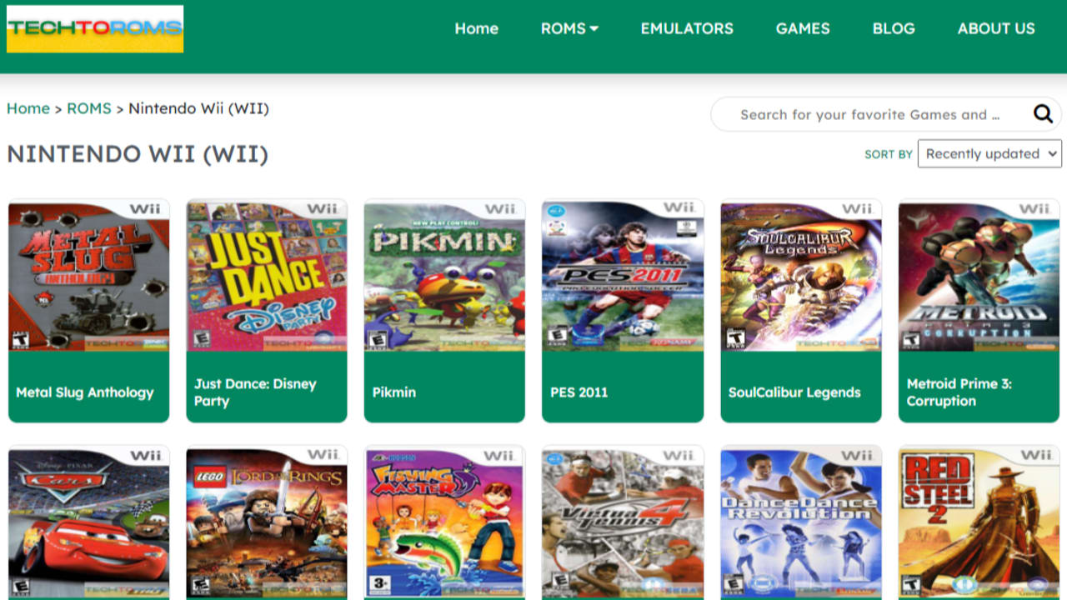Select the Just Dance: Disney Party cover

click(267, 276)
